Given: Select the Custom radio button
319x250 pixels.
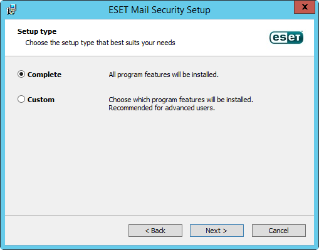Looking at the screenshot, I should coord(21,99).
